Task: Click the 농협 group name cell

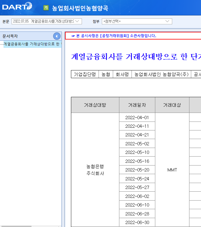Action: pos(106,74)
